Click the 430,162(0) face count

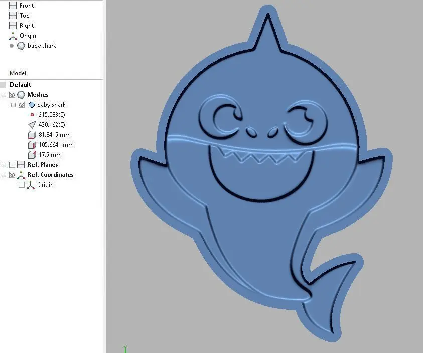52,124
